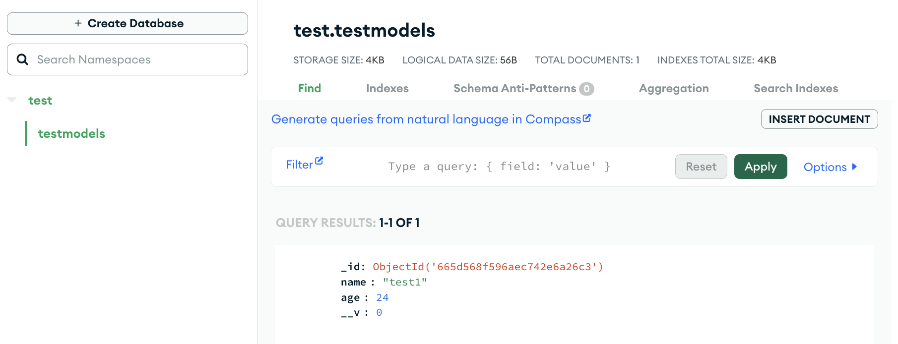Switch to the Indexes tab
The height and width of the screenshot is (344, 898).
pos(387,88)
